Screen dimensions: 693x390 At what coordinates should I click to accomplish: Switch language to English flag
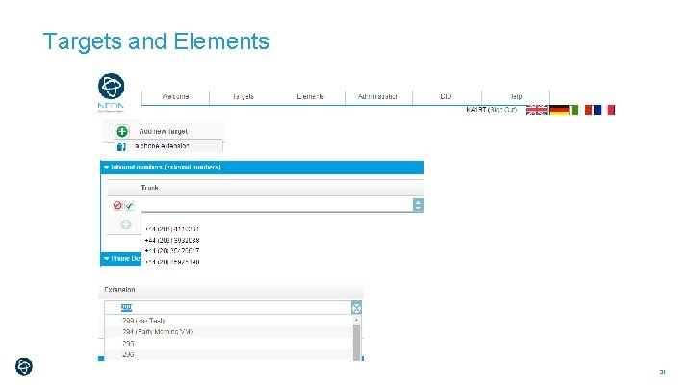coord(536,110)
